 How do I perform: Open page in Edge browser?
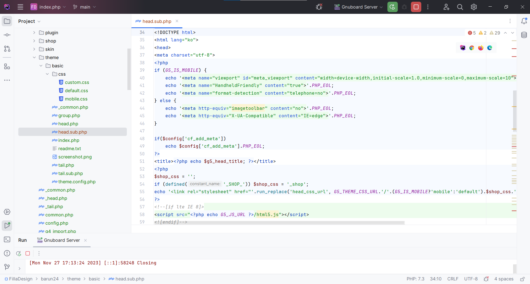(x=490, y=48)
